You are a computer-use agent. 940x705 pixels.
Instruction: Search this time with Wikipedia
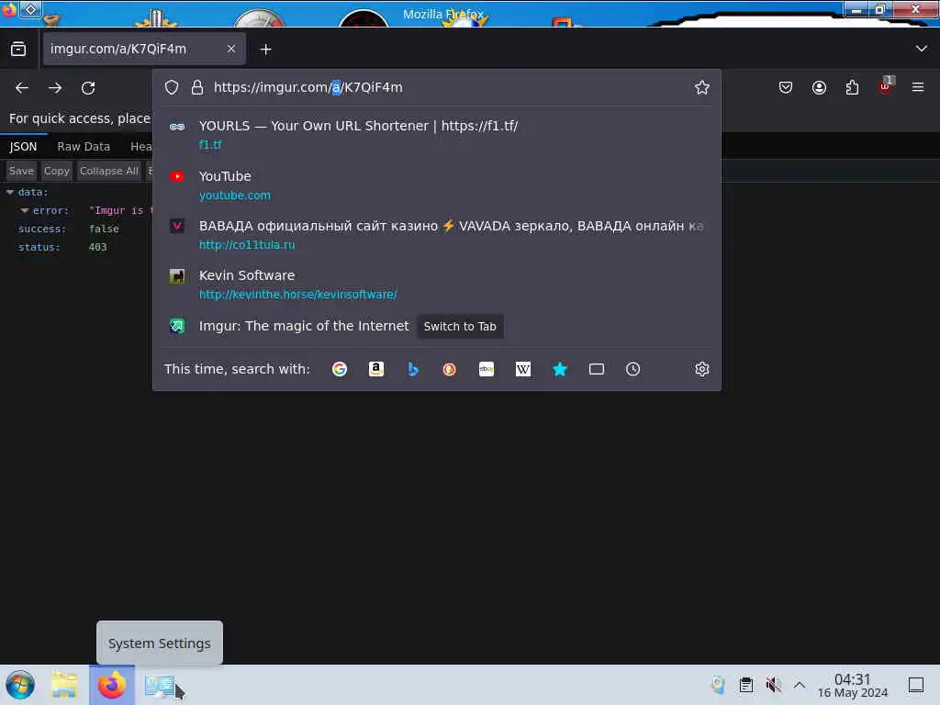click(522, 369)
